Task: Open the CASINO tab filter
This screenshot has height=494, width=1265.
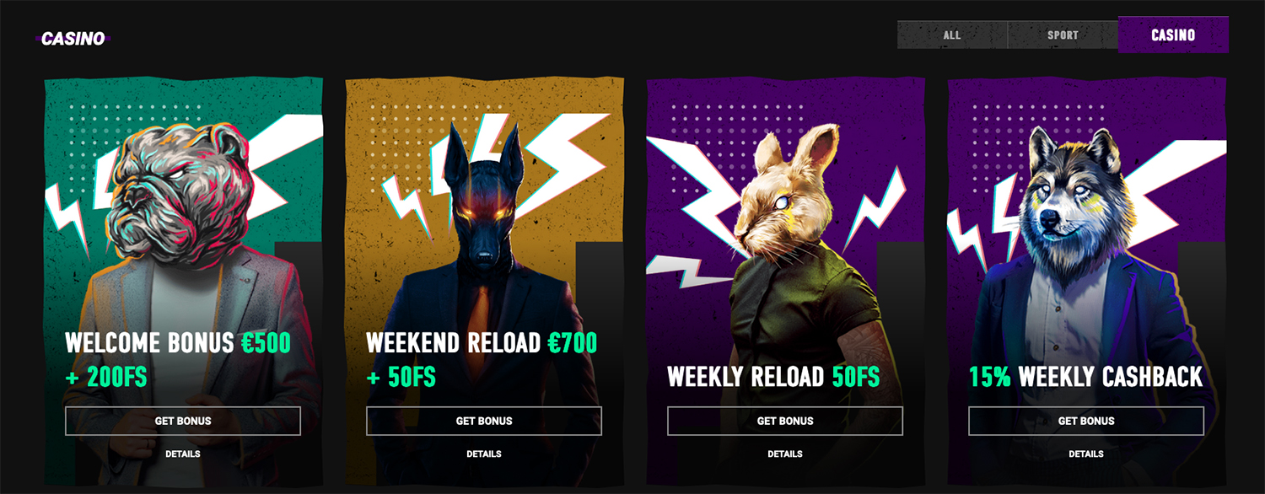Action: coord(1173,35)
